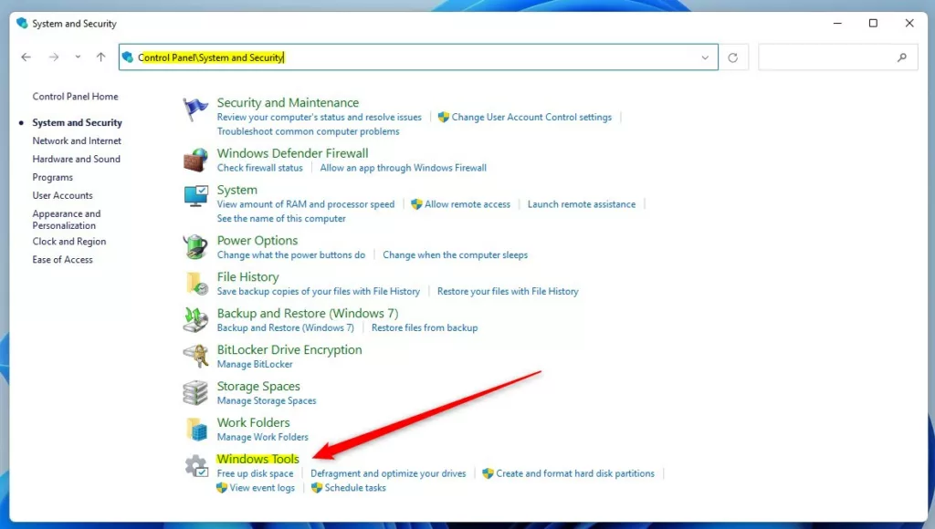Click the search magnifier icon

[901, 57]
